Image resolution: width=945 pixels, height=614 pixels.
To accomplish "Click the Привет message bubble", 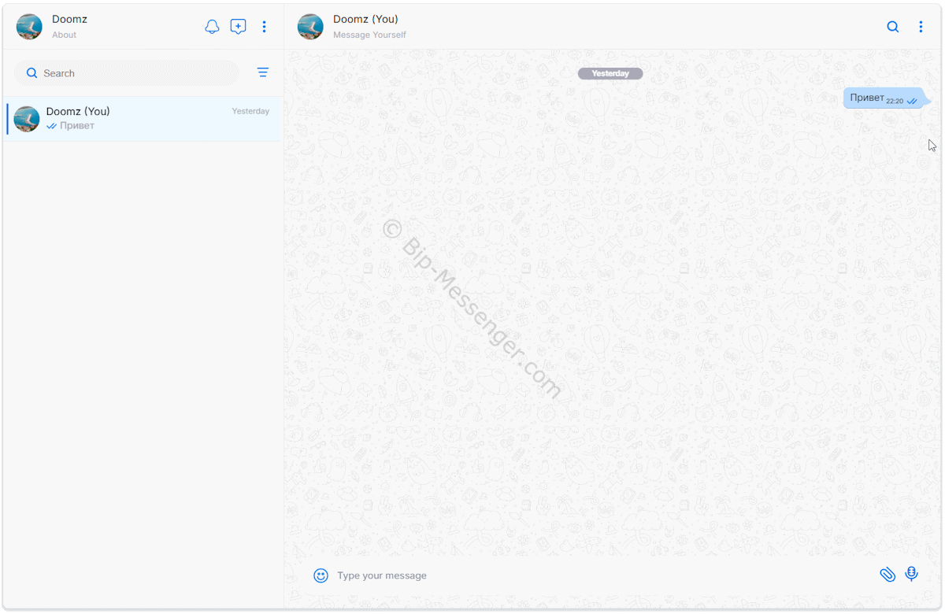I will point(886,98).
